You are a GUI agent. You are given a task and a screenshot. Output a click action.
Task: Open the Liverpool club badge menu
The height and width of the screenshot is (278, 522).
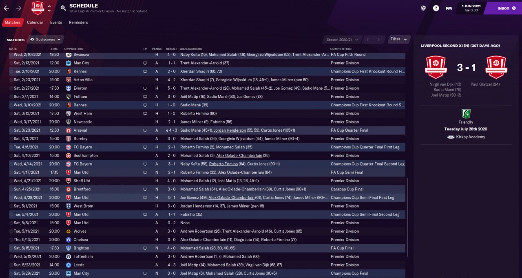coord(38,7)
